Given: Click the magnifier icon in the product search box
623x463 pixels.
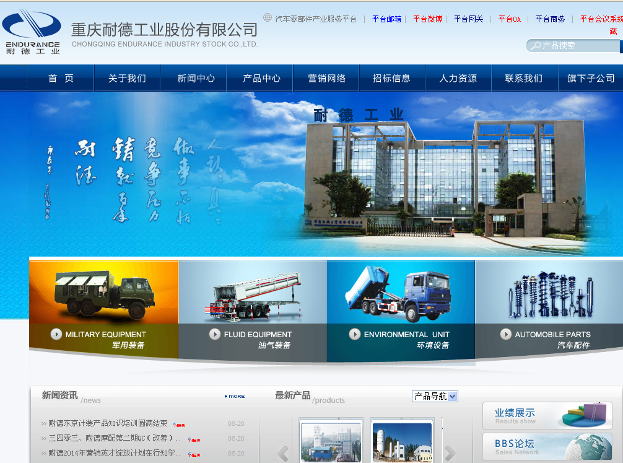Looking at the screenshot, I should point(536,45).
